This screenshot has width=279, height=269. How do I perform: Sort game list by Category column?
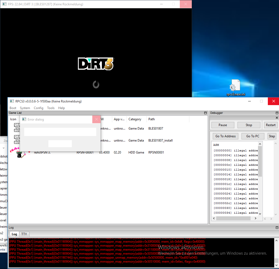point(135,119)
